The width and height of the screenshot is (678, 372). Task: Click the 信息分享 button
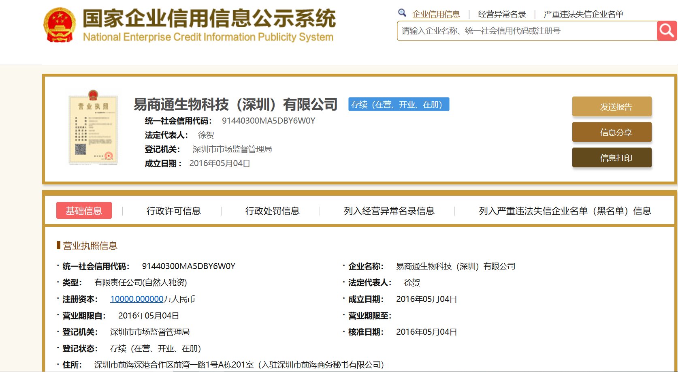pyautogui.click(x=612, y=132)
